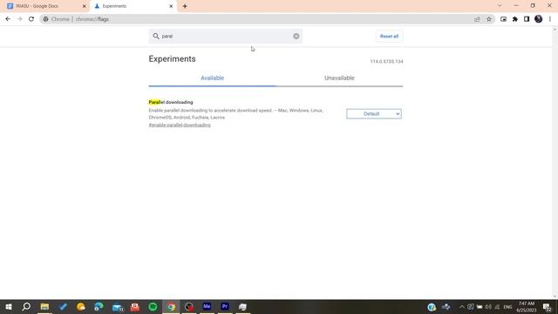The width and height of the screenshot is (558, 314).
Task: Switch to the Available tab
Action: [212, 78]
